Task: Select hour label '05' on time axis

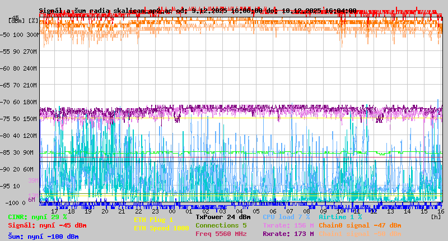Action: coord(256,211)
